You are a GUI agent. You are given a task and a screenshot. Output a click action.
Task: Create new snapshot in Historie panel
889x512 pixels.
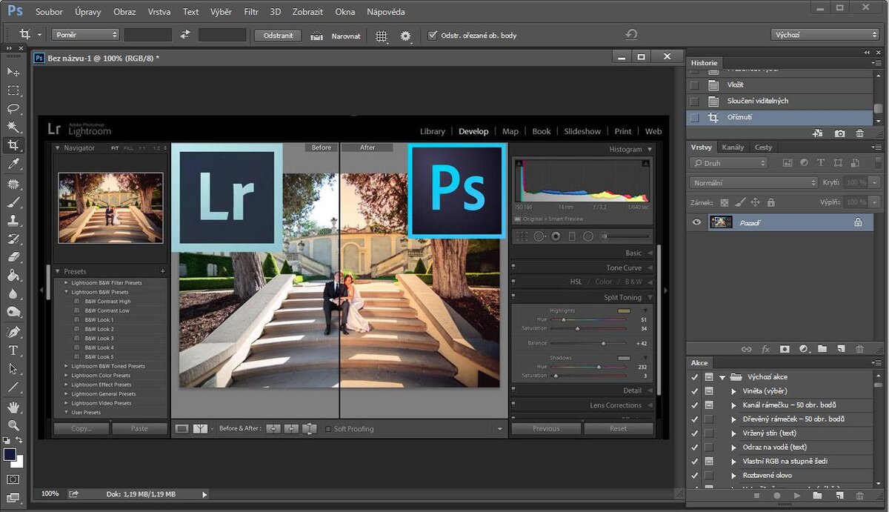(839, 133)
